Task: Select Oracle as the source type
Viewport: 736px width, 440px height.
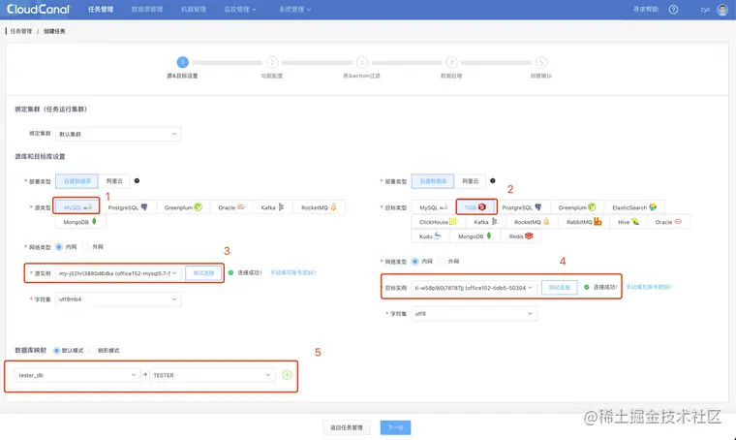Action: (231, 207)
